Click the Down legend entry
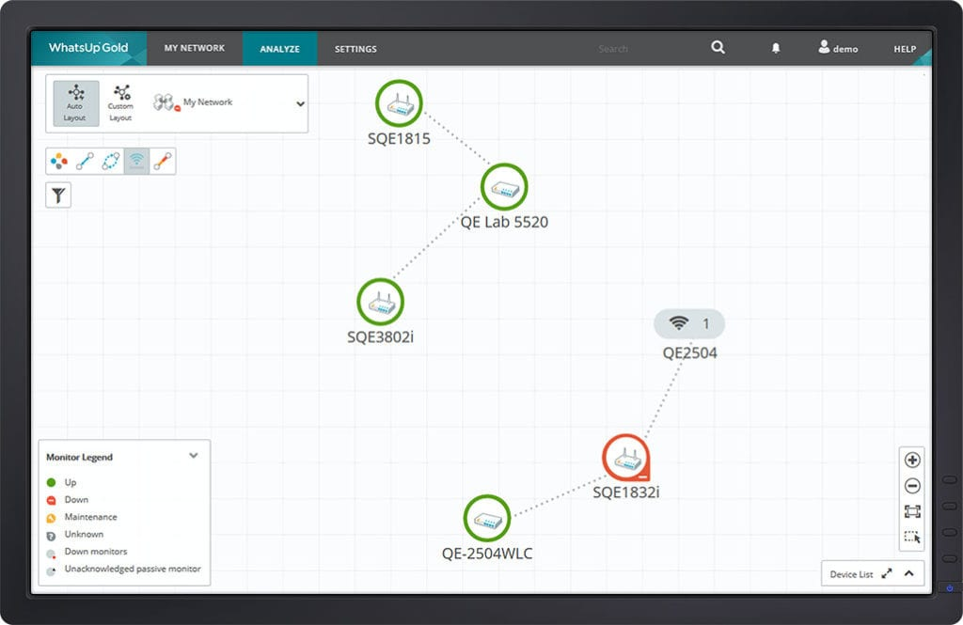The width and height of the screenshot is (963, 625). (x=67, y=500)
